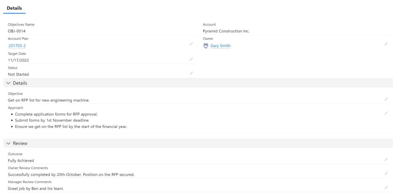Click the Outcome edit pencil icon
Viewport: 395px width, 196px height.
[x=386, y=159]
